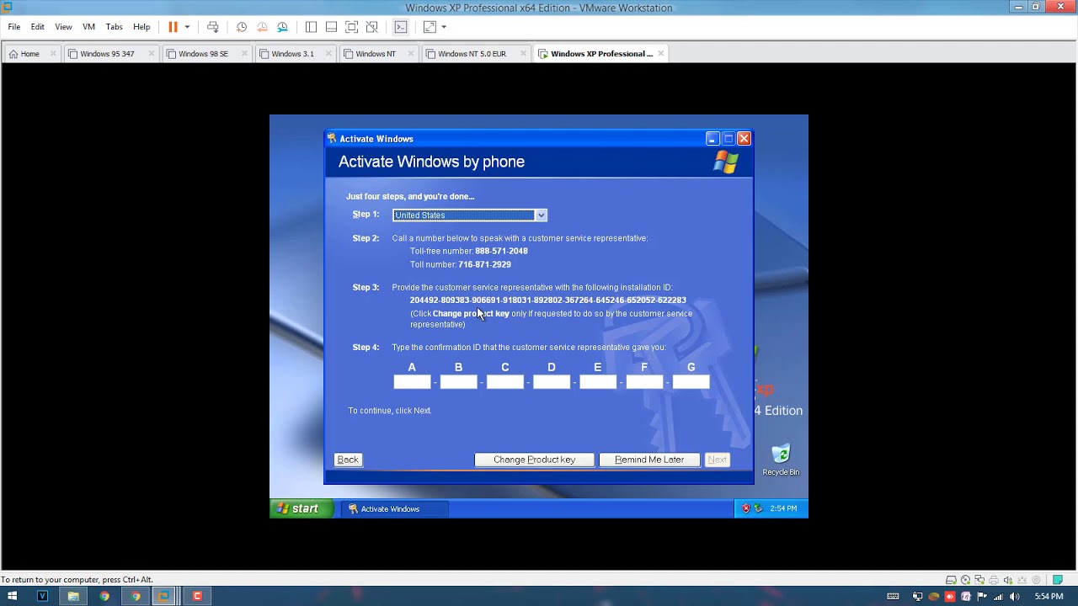The image size is (1078, 606).
Task: Close the Windows 98 SE tab
Action: click(x=244, y=54)
